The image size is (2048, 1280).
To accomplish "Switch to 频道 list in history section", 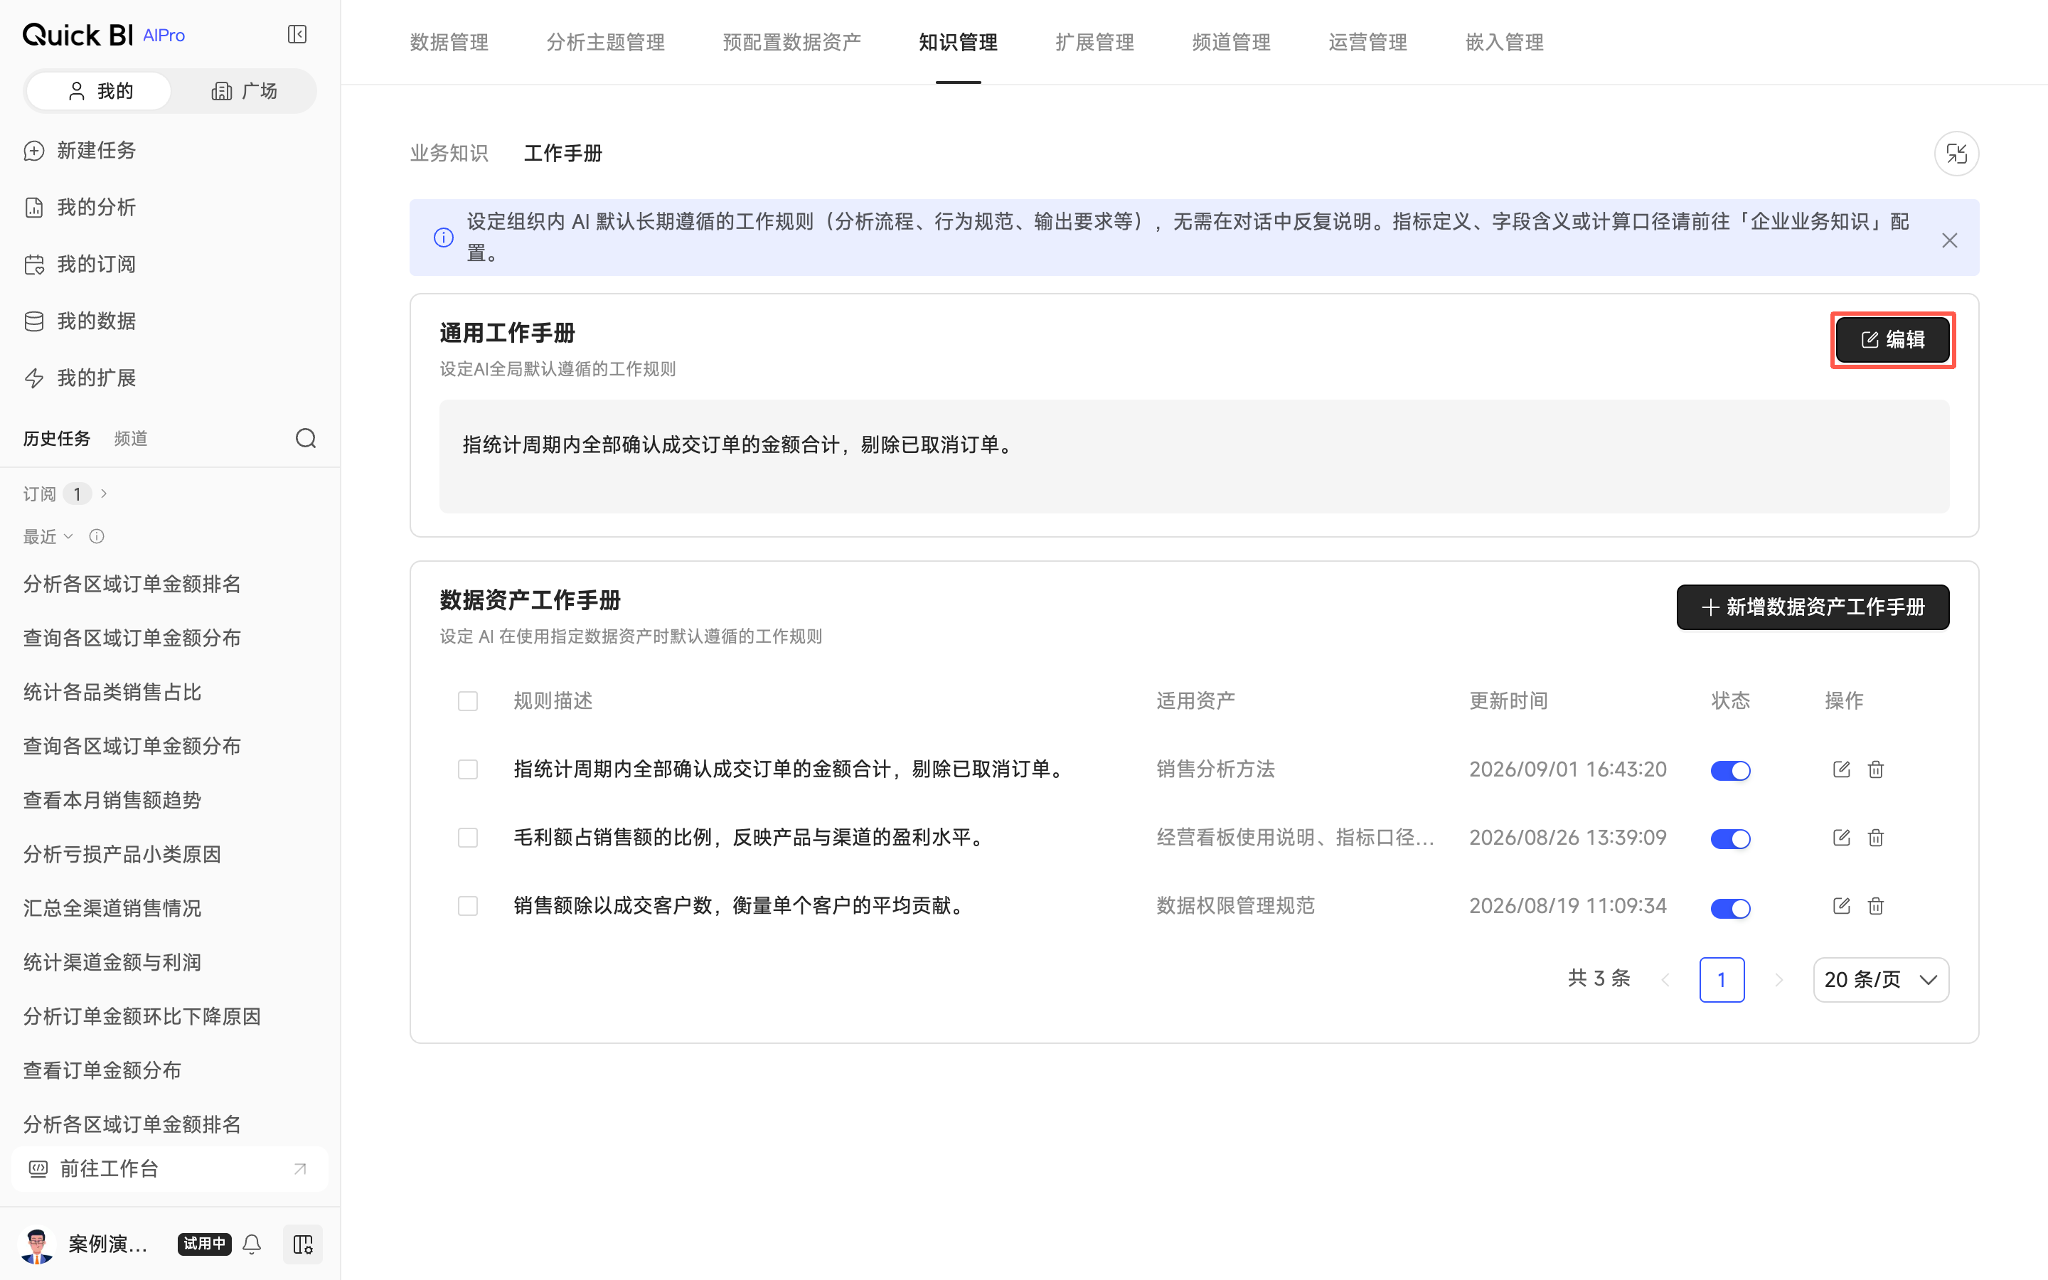I will click(130, 439).
